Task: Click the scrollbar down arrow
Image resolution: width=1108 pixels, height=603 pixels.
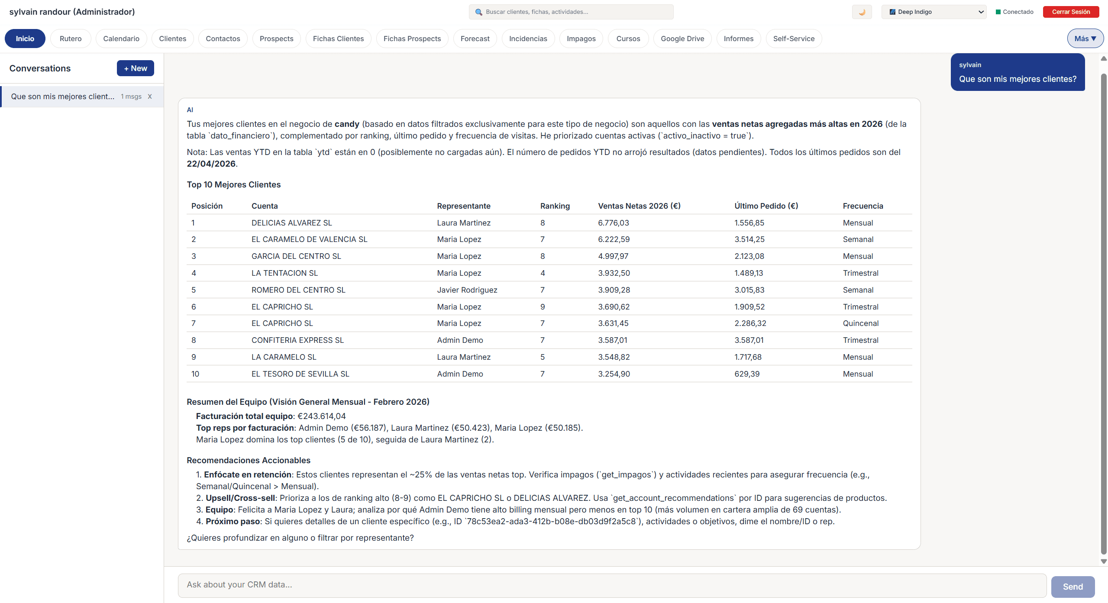Action: pos(1103,561)
